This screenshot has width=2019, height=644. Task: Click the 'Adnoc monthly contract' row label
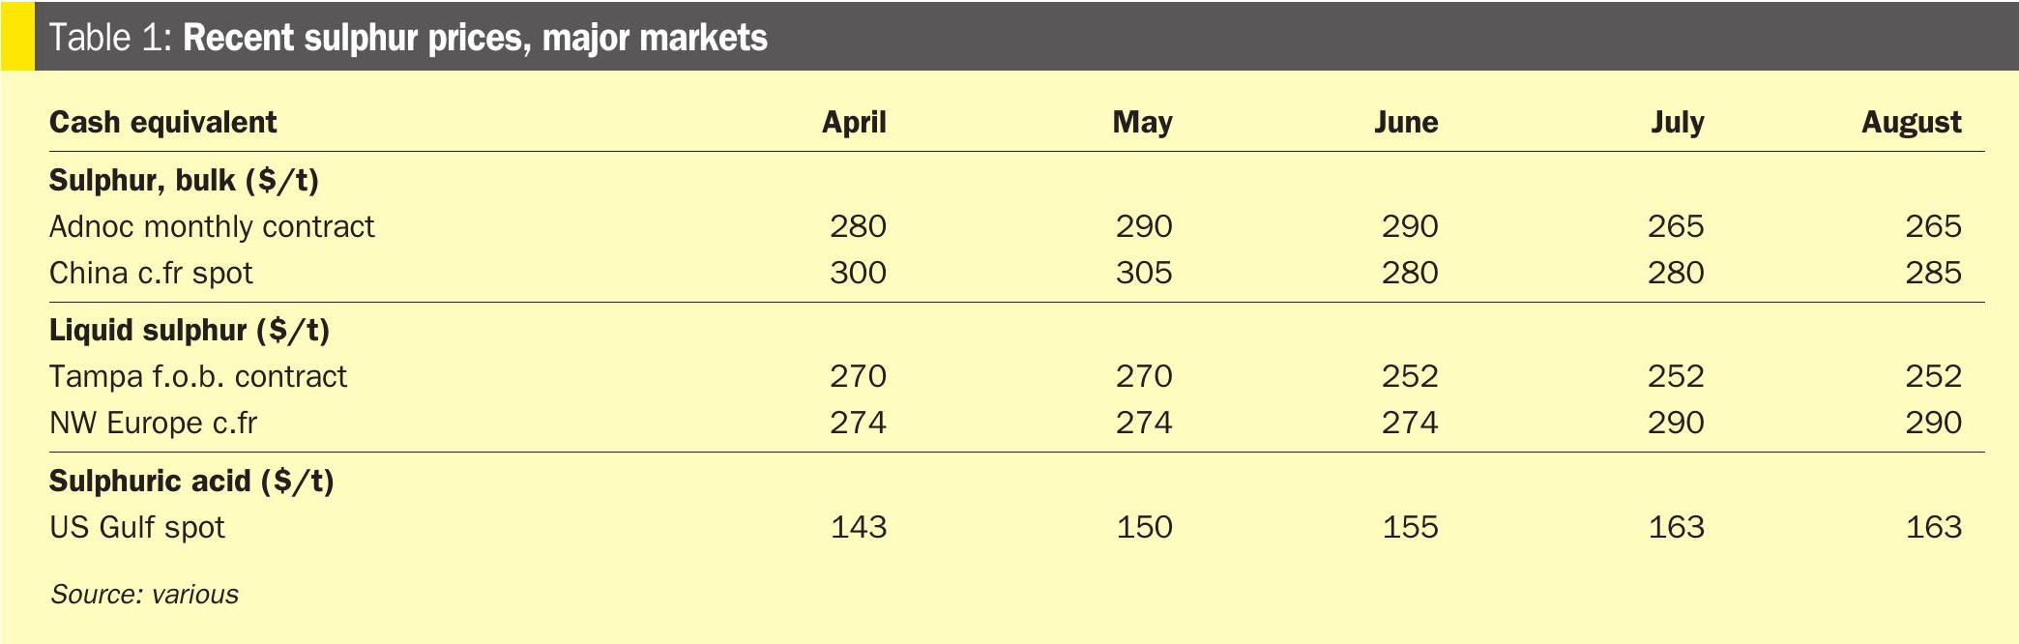212,226
